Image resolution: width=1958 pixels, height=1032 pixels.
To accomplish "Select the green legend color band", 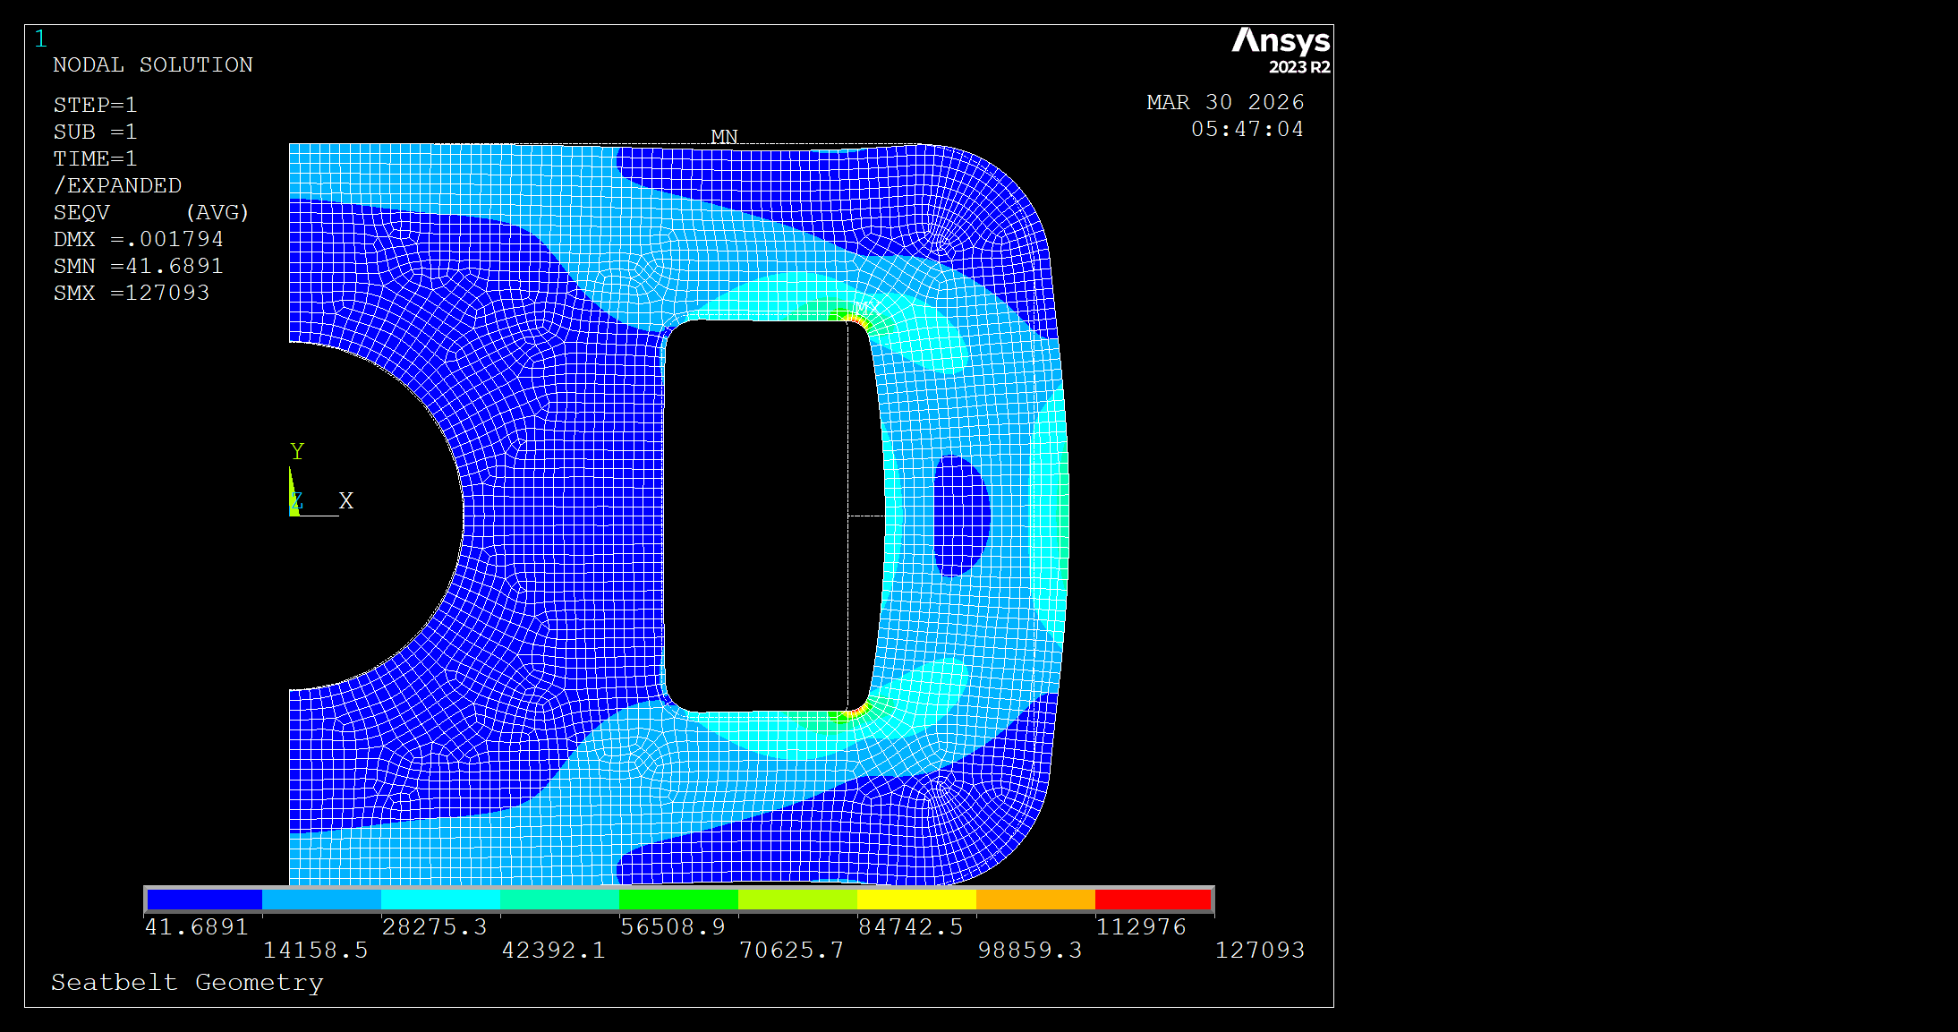I will (678, 899).
